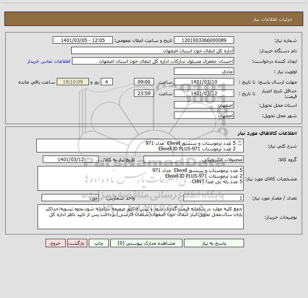The width and height of the screenshot is (308, 298).
Task: Click the 'توضیحات خریدار:' label
Action: pos(280,217)
